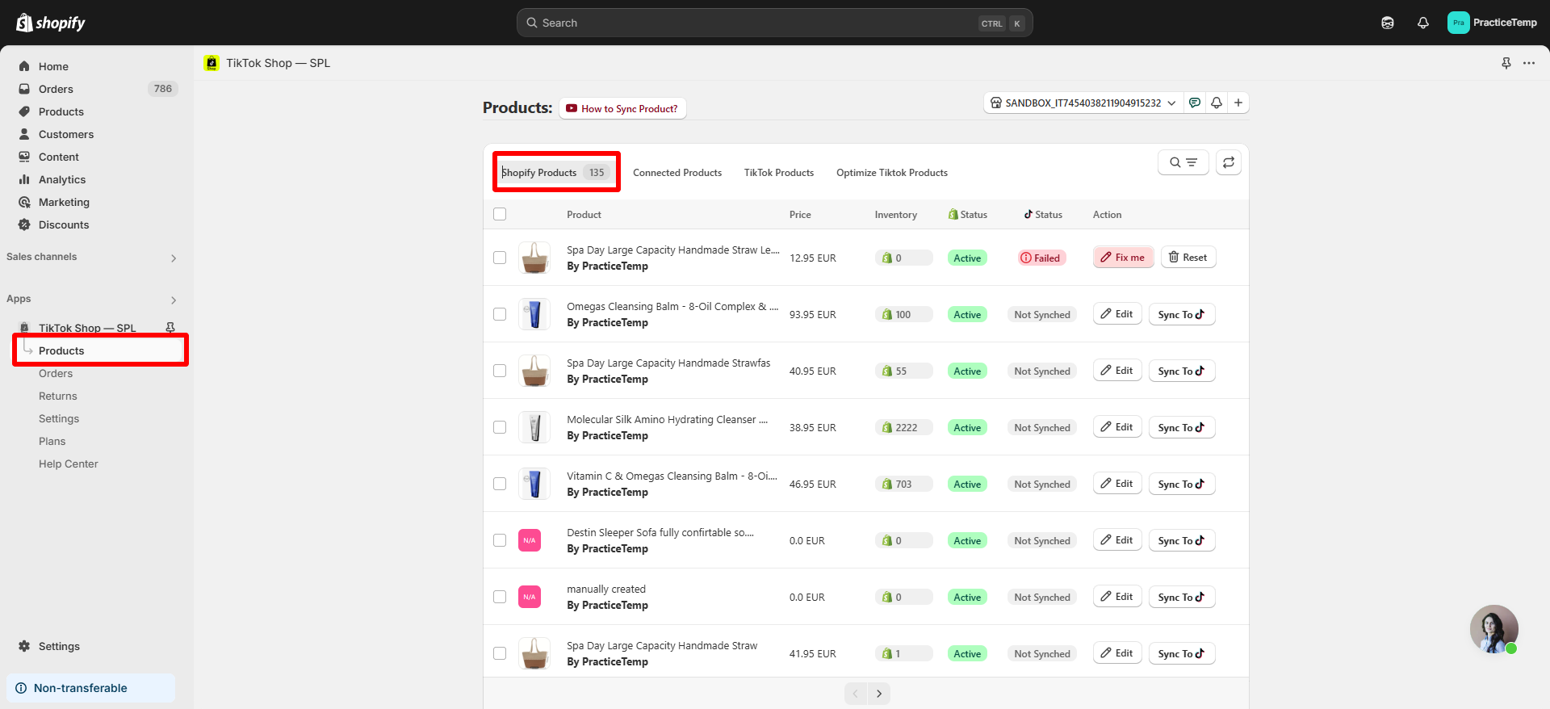Click the TikTok Shop — SPL app icon in header
Screen dimensions: 1550x709
[x=212, y=63]
